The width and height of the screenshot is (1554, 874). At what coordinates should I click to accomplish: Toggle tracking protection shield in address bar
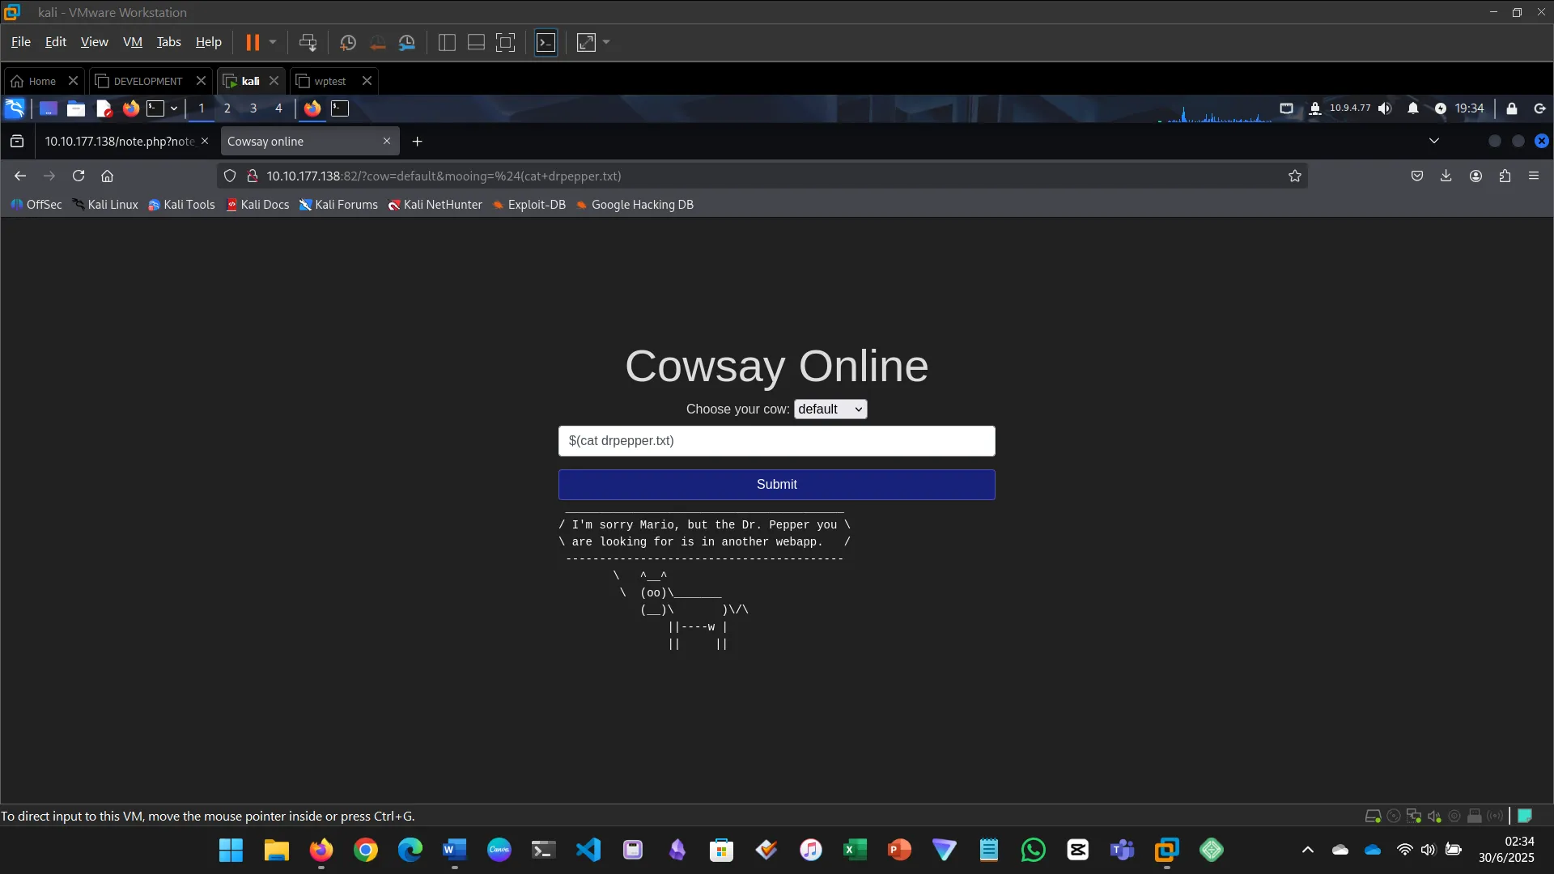tap(230, 176)
